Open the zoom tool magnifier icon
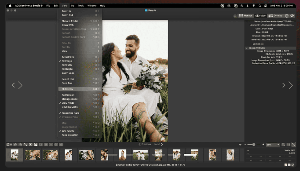This screenshot has width=300, height=171. point(283,145)
